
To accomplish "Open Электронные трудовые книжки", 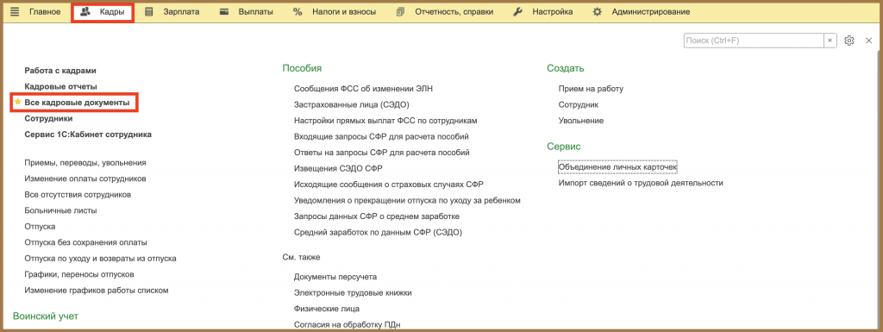I will 353,292.
